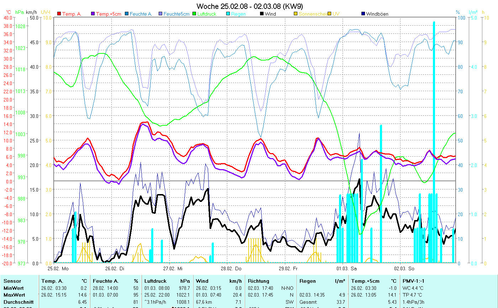This screenshot has height=308, width=498.
Task: Click the purple Temp.+5cm legend square
Action: (93, 14)
